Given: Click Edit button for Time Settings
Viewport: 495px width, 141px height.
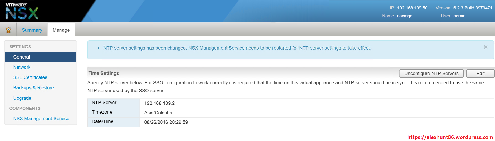Looking at the screenshot, I should (x=480, y=74).
